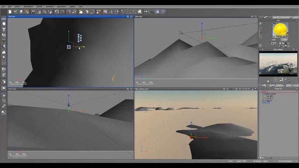Create a new scene with New icon
Image resolution: width=299 pixels, height=168 pixels.
pos(10,12)
